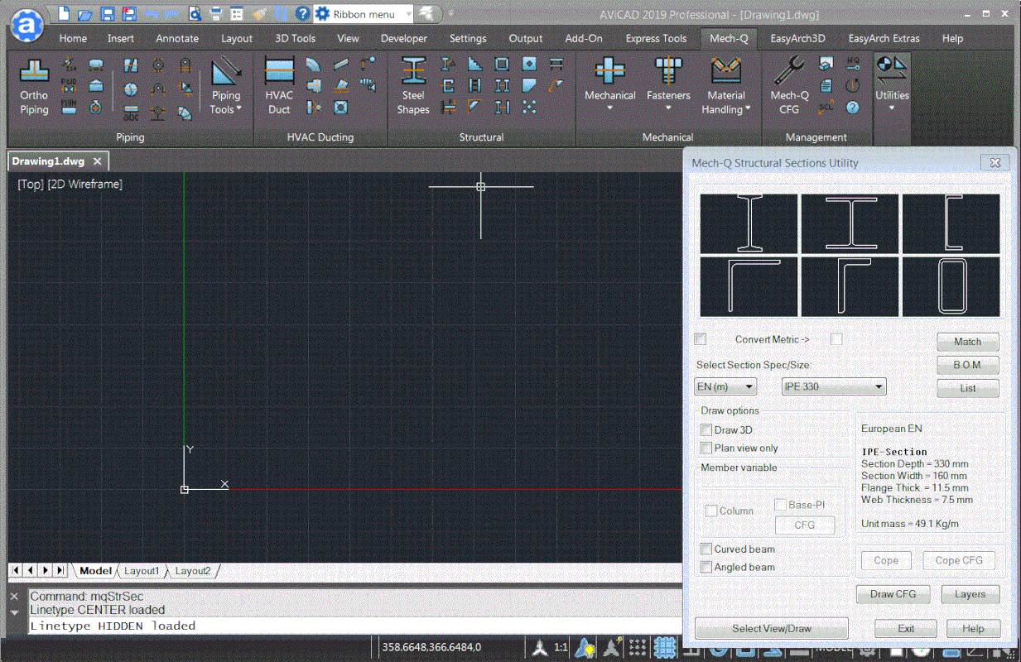Viewport: 1021px width, 662px height.
Task: Click the Print Preview icon
Action: pyautogui.click(x=195, y=14)
